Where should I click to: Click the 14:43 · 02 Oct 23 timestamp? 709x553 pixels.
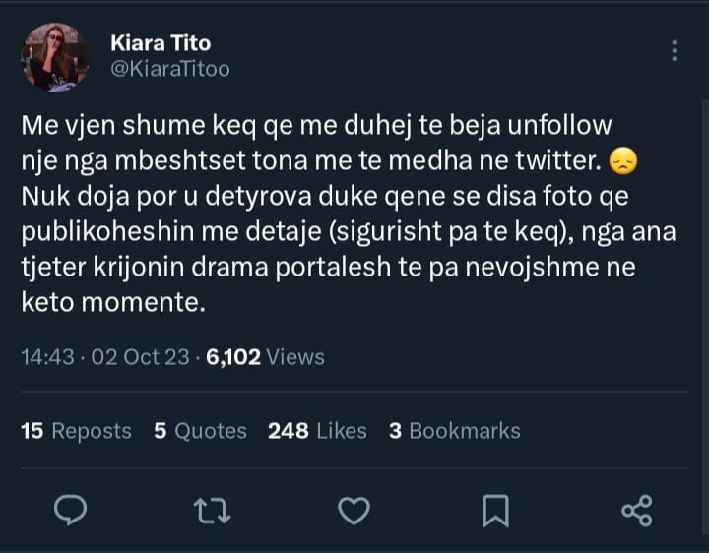(104, 358)
